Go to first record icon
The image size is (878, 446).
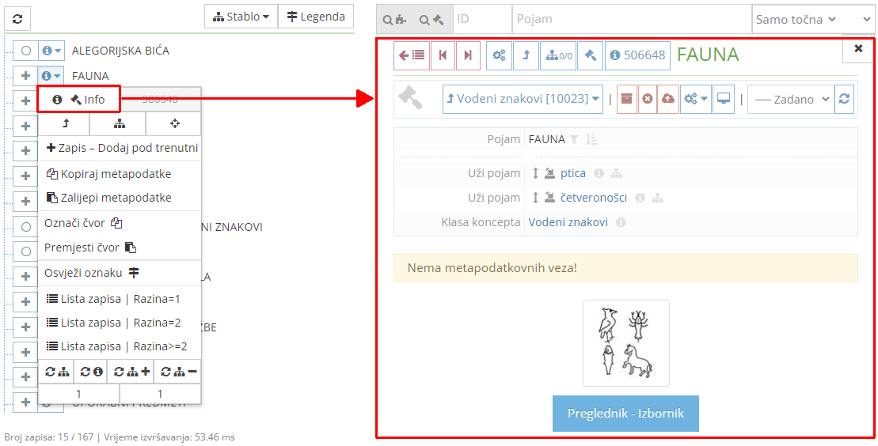(x=443, y=55)
